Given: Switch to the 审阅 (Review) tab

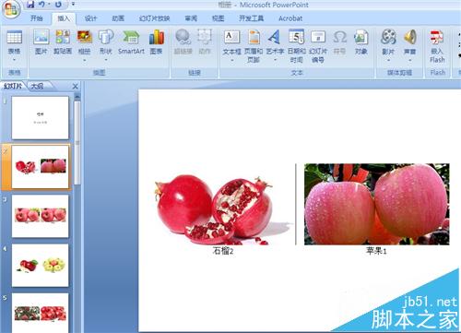Looking at the screenshot, I should (191, 18).
